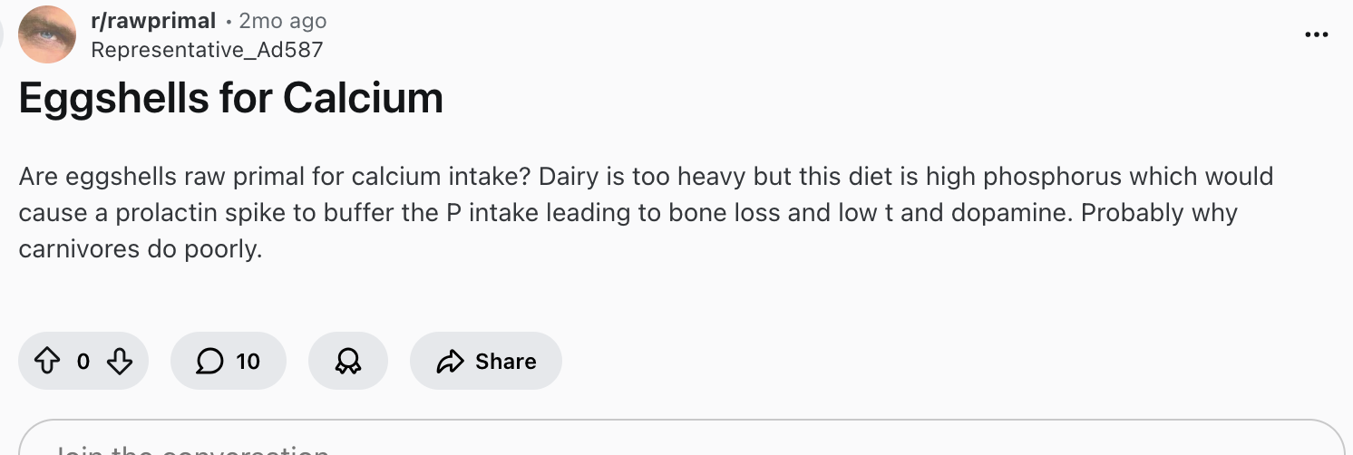Click the Share button label

pyautogui.click(x=505, y=362)
